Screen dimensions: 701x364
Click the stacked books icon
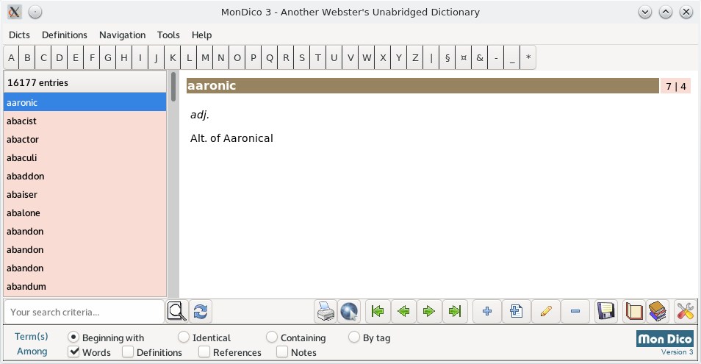658,311
